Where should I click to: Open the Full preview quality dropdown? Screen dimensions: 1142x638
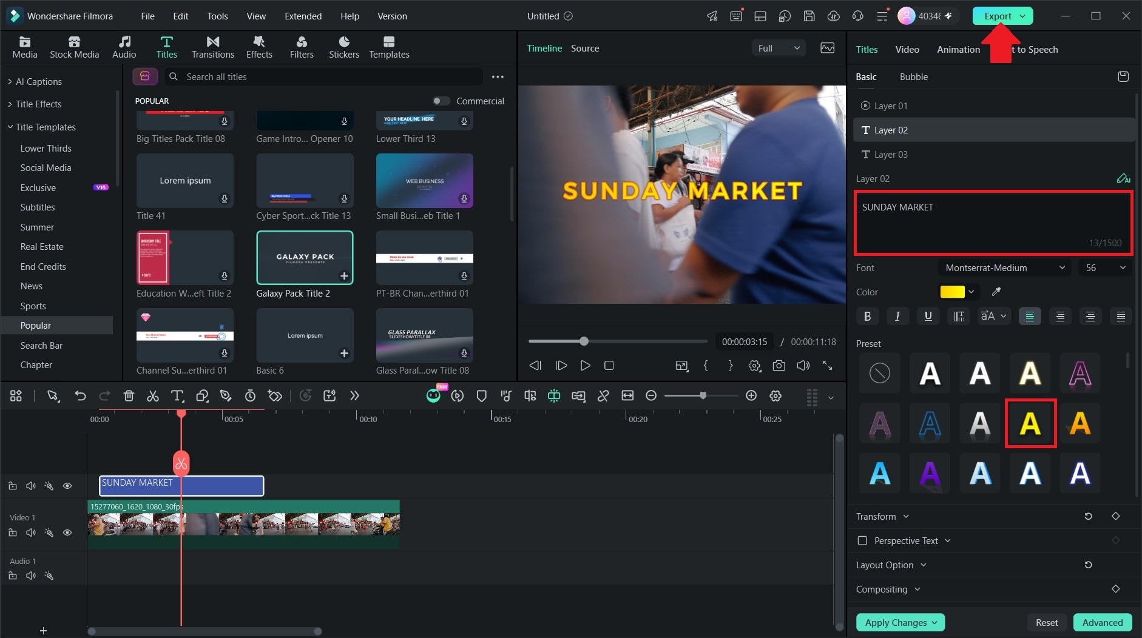point(779,48)
